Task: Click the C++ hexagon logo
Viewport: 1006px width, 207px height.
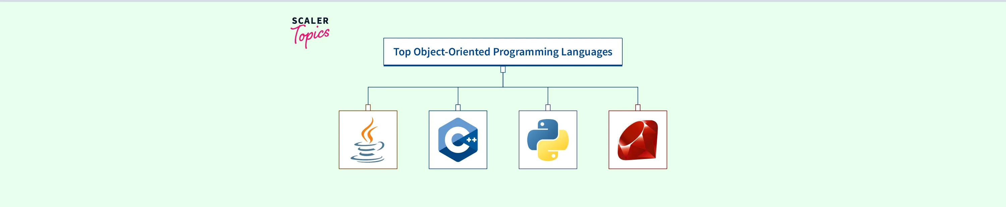Action: tap(458, 140)
